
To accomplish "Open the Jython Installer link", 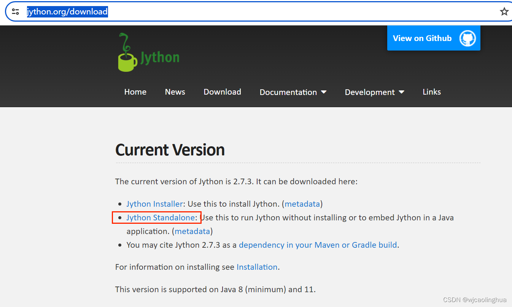I will coord(154,204).
